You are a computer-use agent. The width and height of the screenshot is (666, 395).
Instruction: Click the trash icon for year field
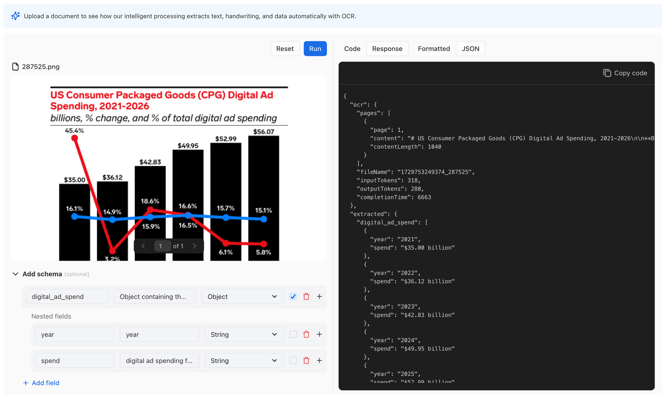[x=306, y=334]
